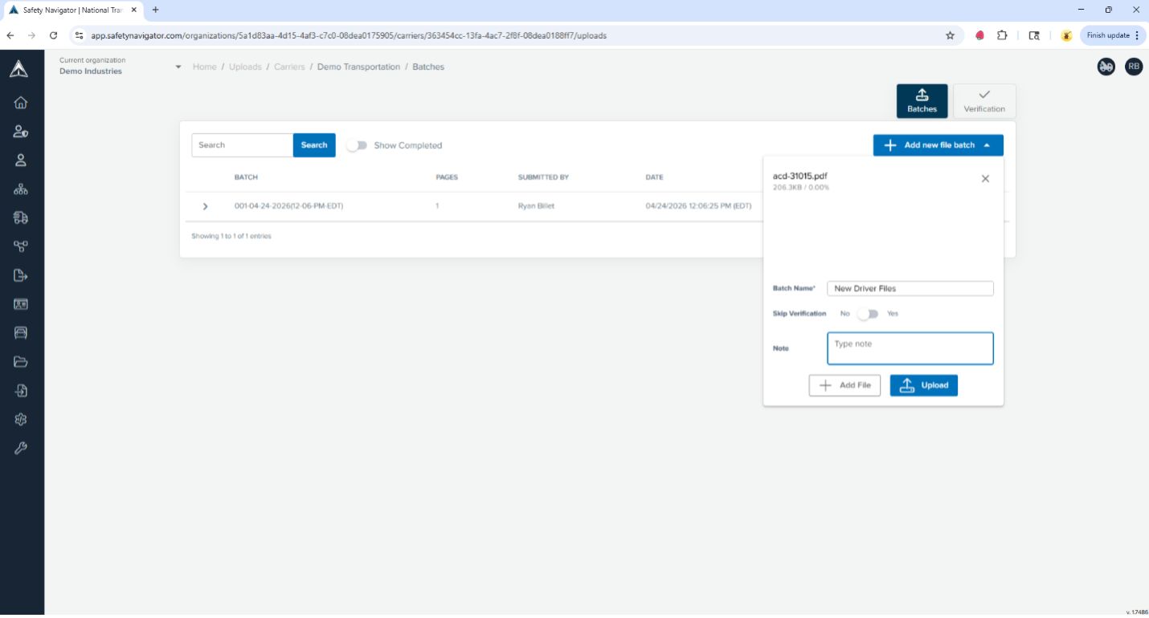Switch to the Batches tab
1149x618 pixels.
tap(922, 101)
